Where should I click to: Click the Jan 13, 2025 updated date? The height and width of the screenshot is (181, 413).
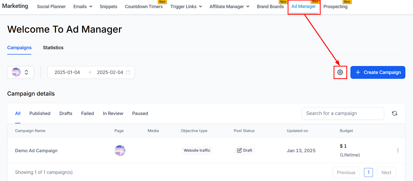click(301, 151)
